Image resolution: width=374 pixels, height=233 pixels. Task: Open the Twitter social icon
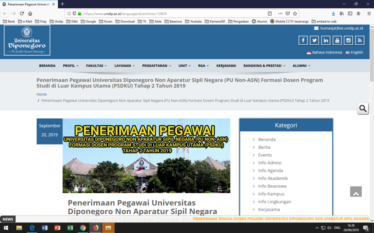pos(314,40)
